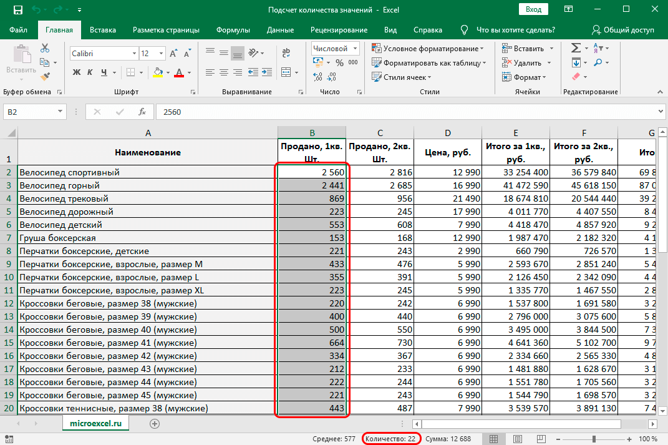Click the Insert Function fx icon
The image size is (668, 445).
(142, 112)
